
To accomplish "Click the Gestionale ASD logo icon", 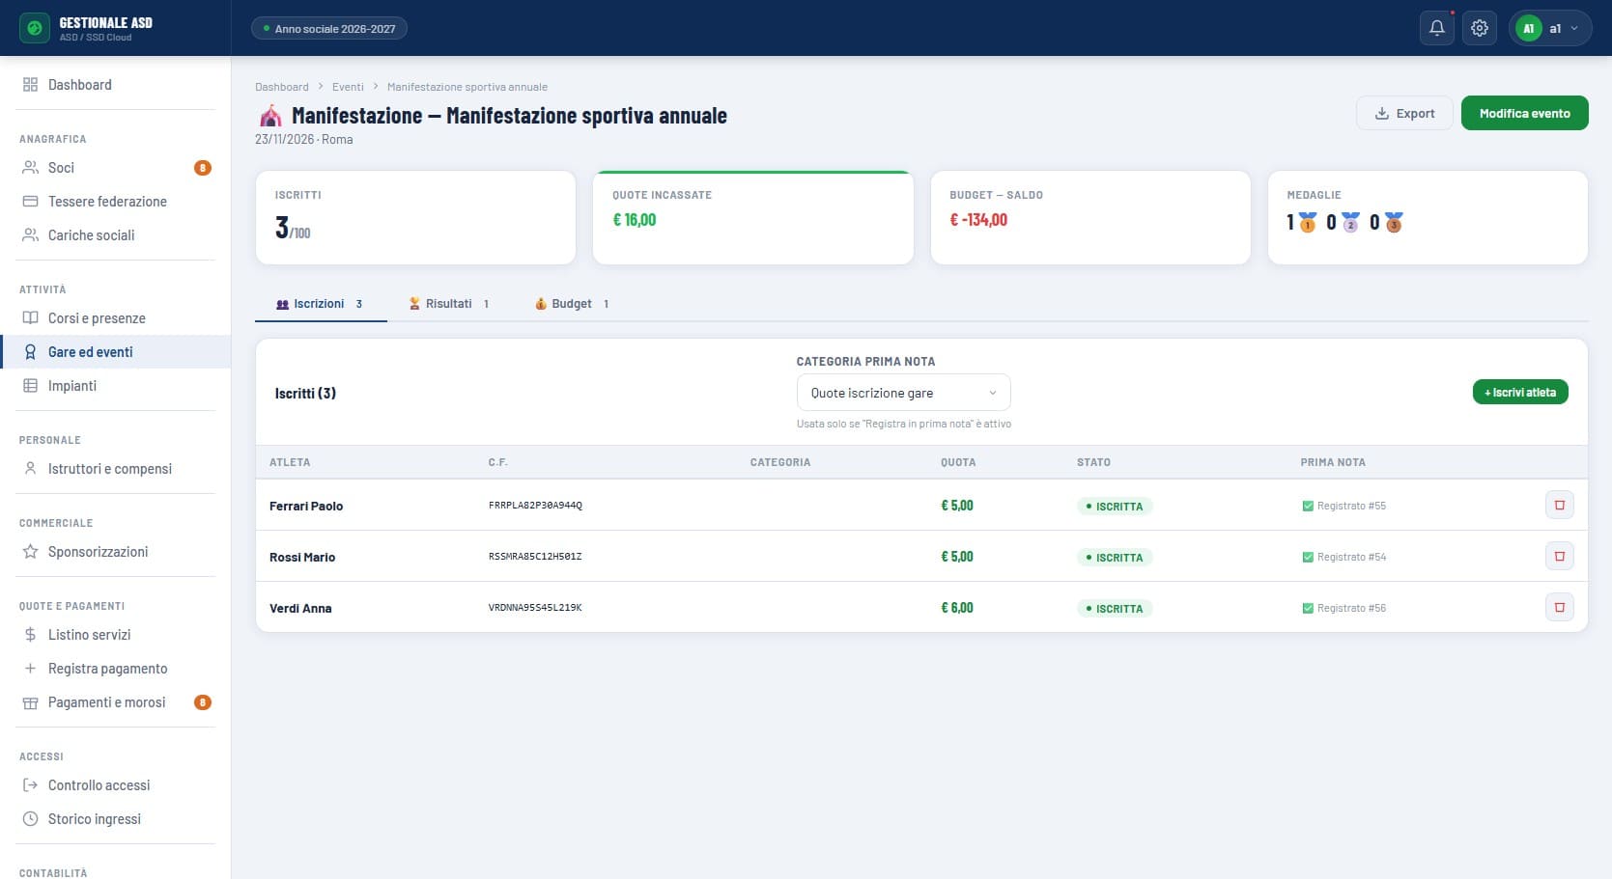I will coord(35,28).
